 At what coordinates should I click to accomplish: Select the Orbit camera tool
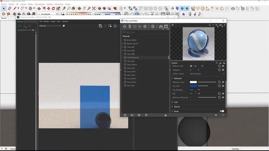[79, 8]
